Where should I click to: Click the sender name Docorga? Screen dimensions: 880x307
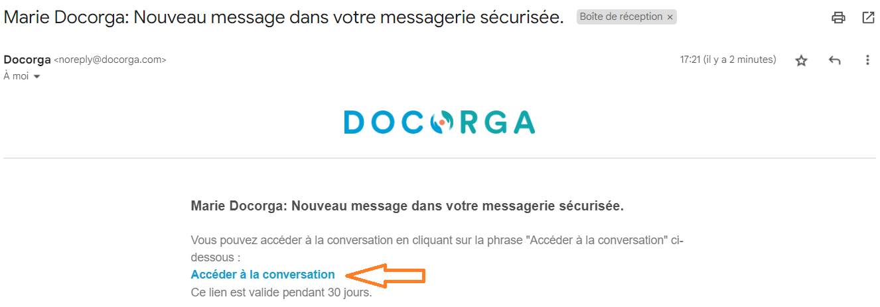[27, 60]
